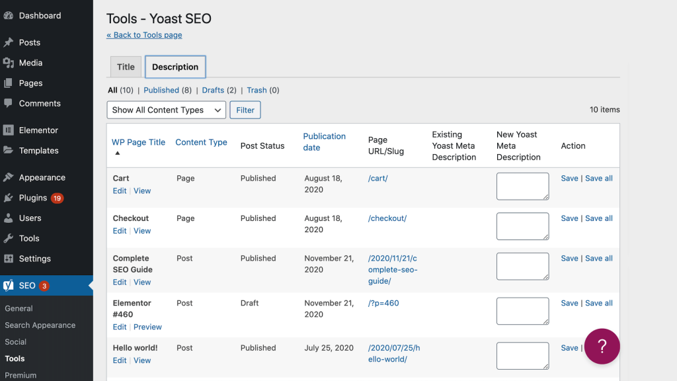
Task: Sort by Publication date column header
Action: [x=324, y=142]
